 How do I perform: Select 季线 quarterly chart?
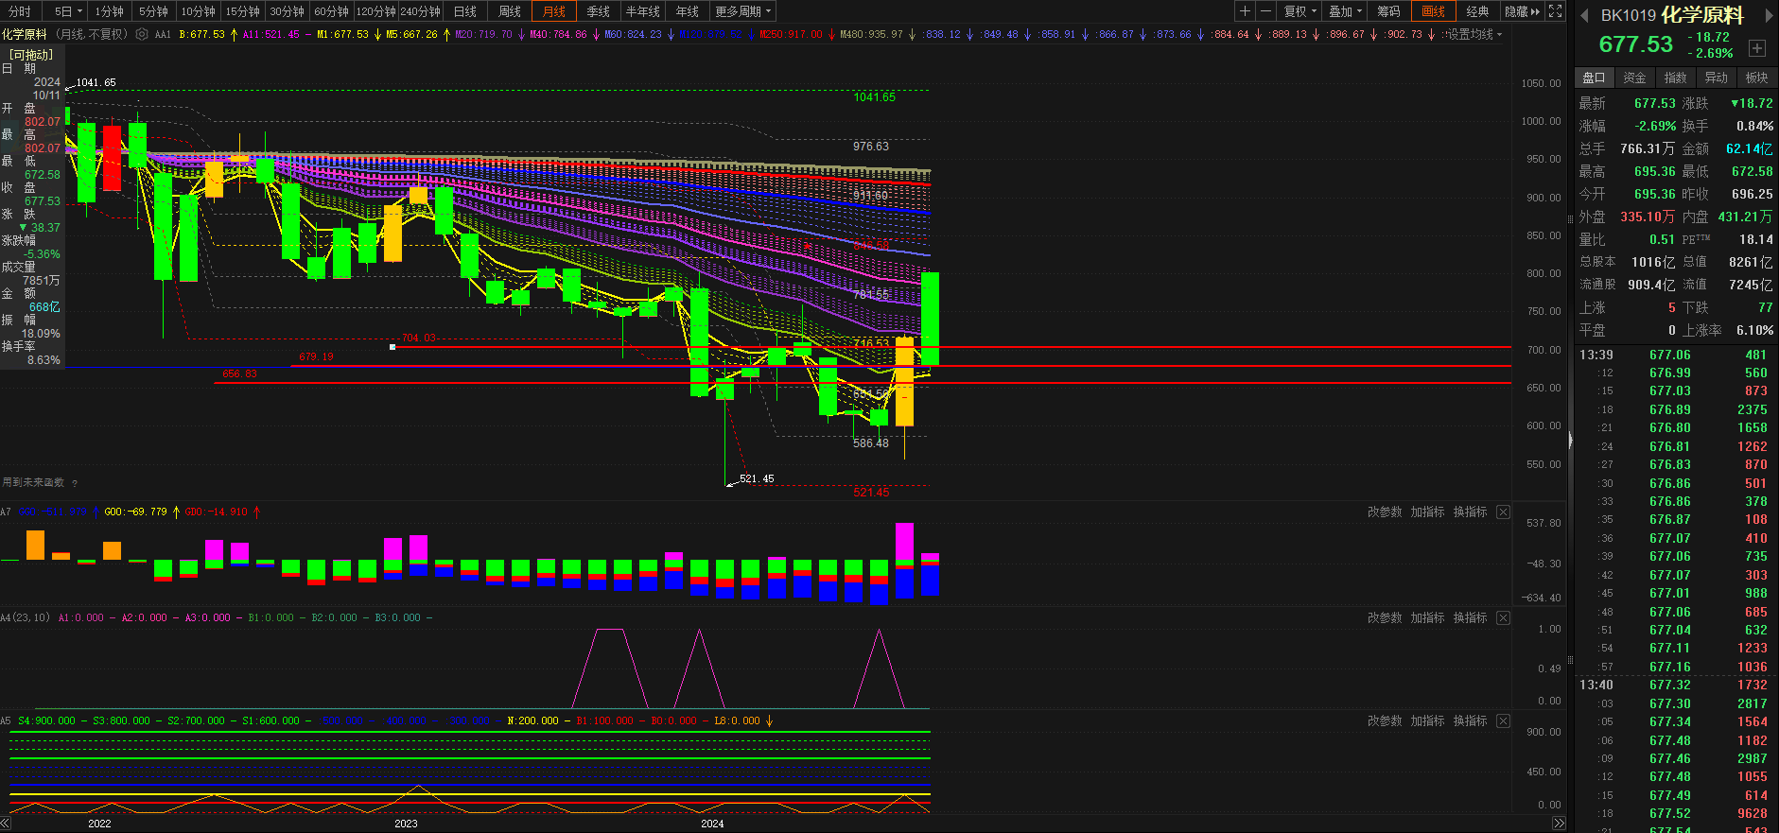(599, 11)
